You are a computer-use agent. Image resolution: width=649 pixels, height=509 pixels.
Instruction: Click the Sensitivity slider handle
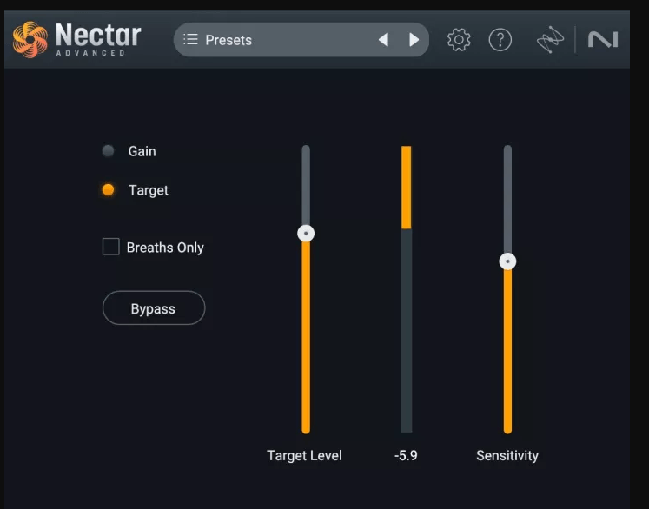coord(507,261)
